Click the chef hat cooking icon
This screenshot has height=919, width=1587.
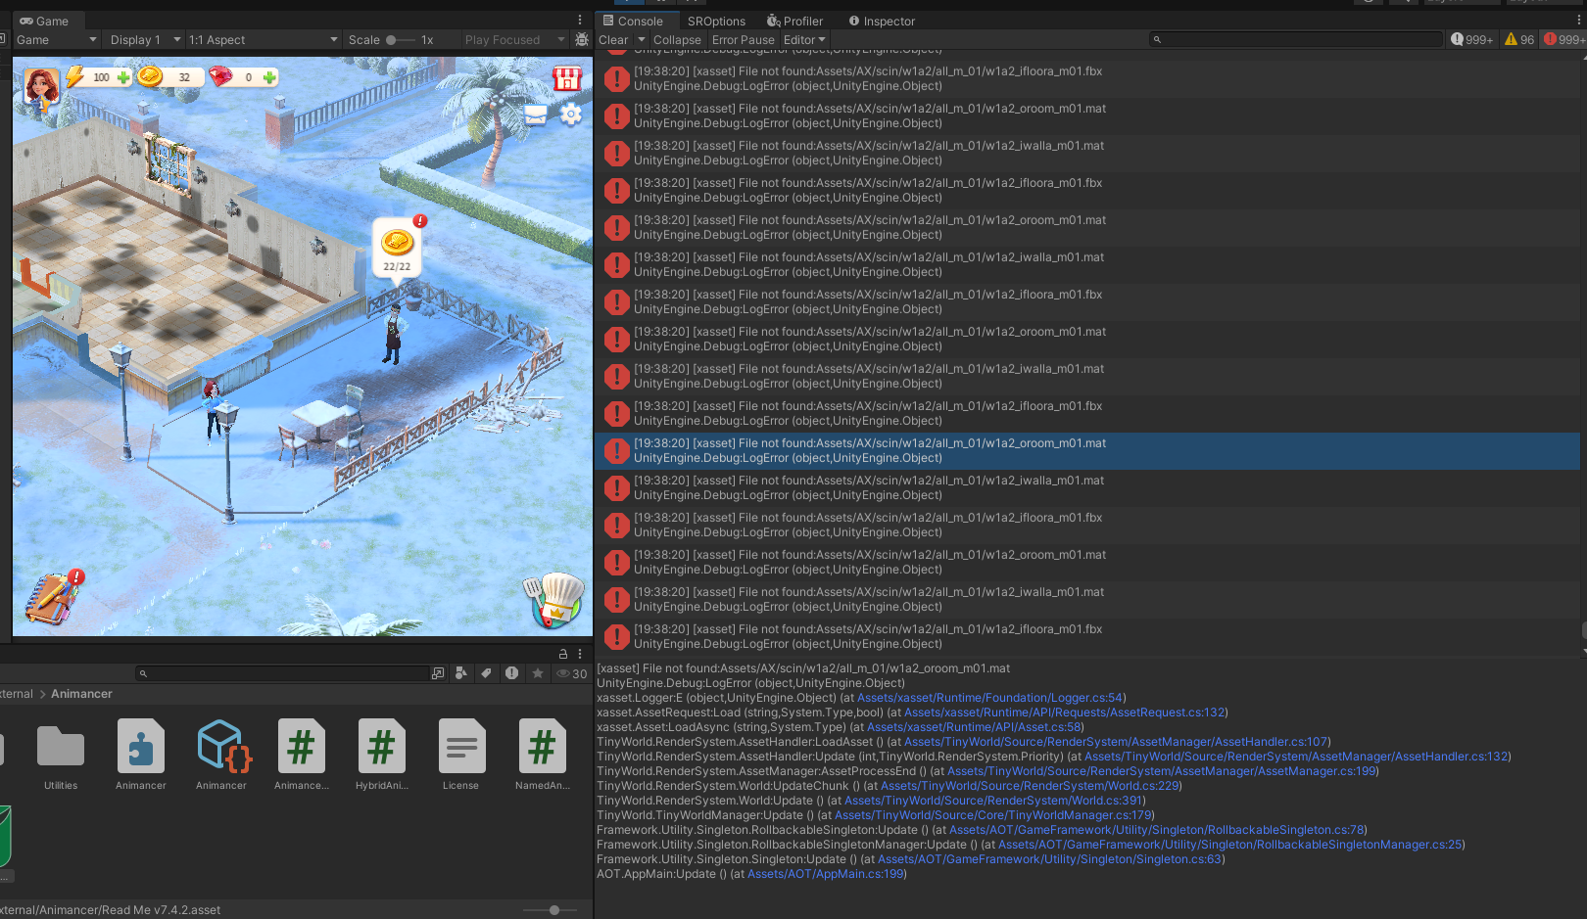tap(557, 599)
